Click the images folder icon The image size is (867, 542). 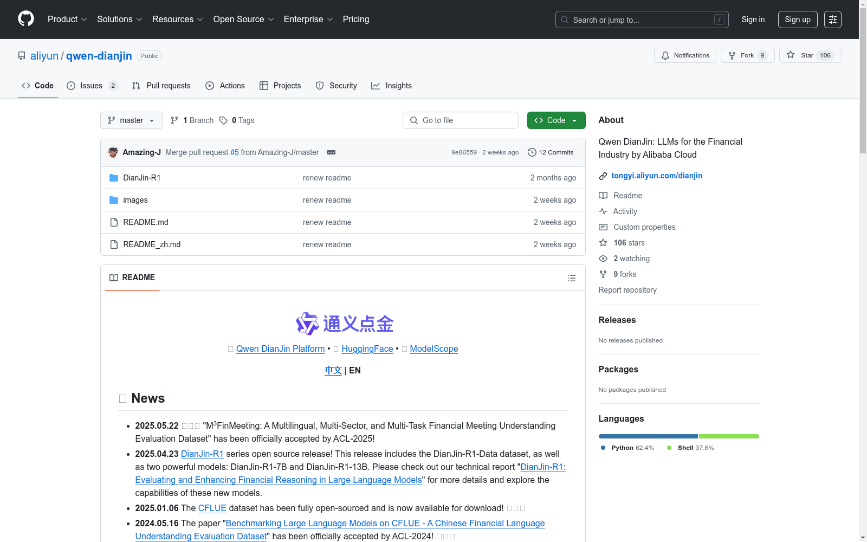114,200
